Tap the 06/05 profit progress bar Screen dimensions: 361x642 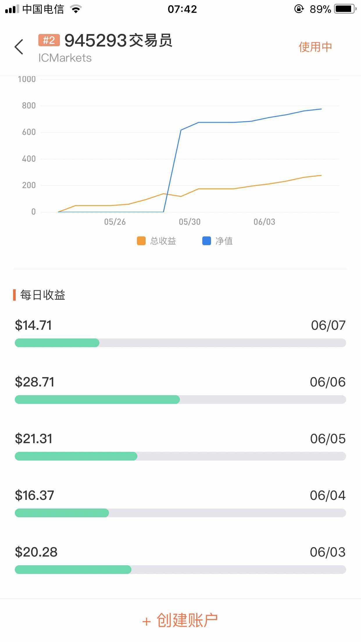click(180, 456)
